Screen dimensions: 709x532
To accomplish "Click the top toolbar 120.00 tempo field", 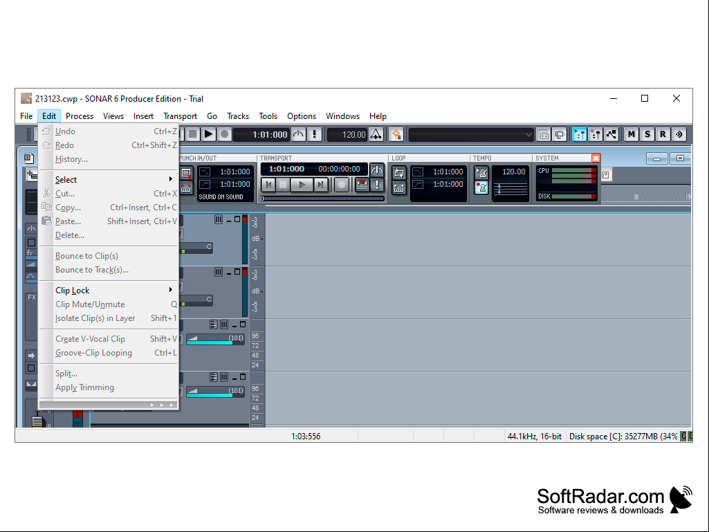I will [347, 134].
